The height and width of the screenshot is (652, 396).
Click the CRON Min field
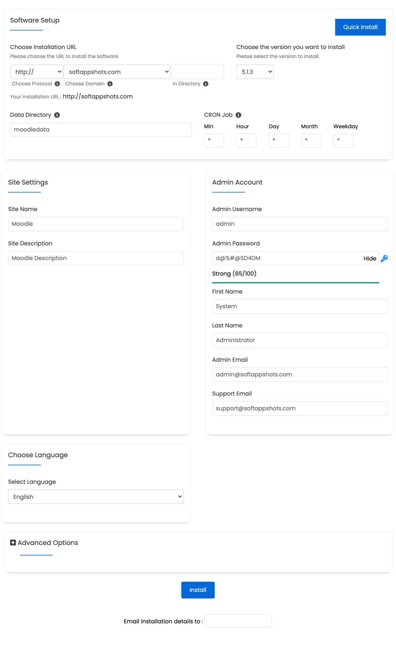(x=214, y=141)
